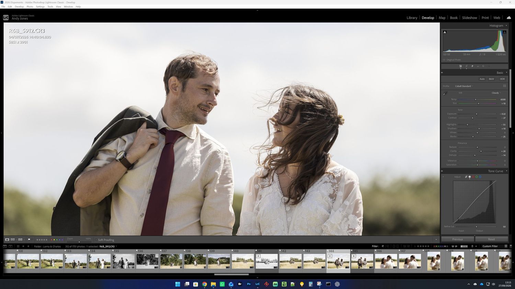Open Google Chrome from taskbar
Viewport: 515px width, 289px height.
(x=204, y=284)
